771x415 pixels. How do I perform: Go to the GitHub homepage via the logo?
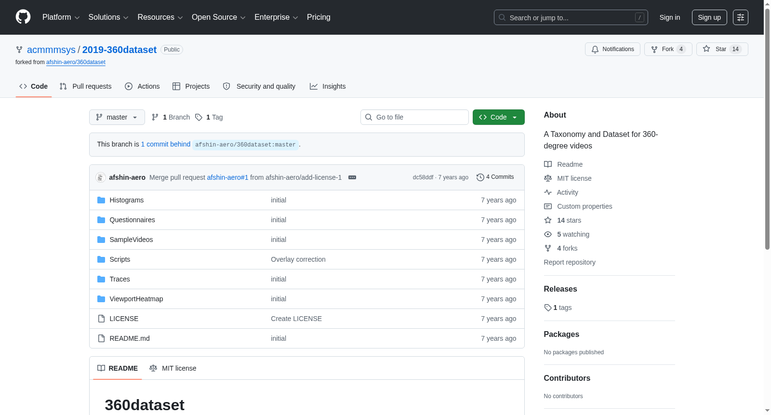tap(23, 17)
